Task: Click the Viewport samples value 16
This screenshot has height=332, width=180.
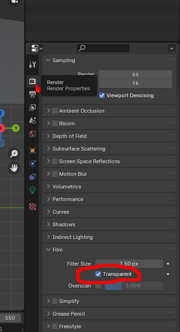Action: point(135,83)
